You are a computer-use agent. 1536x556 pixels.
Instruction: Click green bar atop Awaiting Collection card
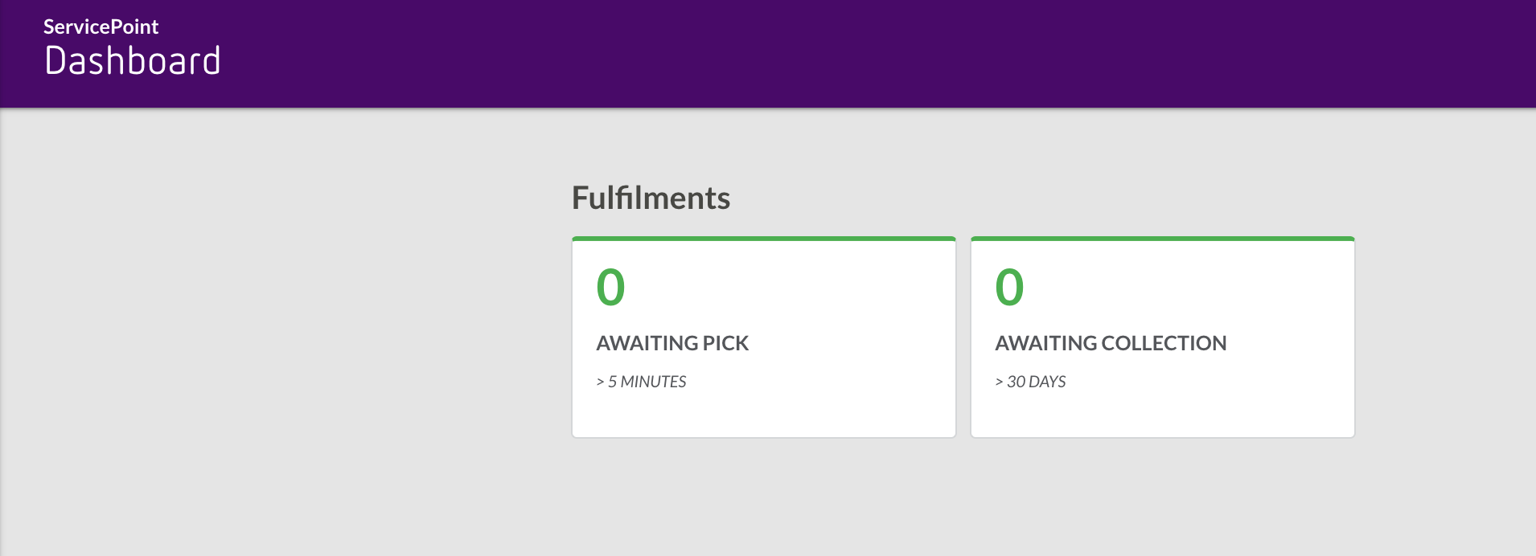click(x=1162, y=239)
